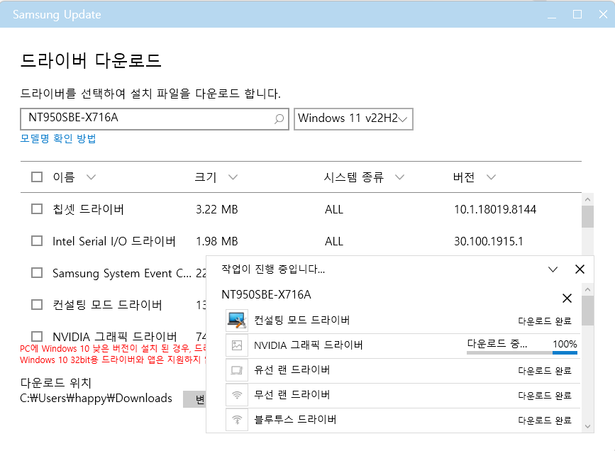Screen dimensions: 615x451
Task: Click 다운로드 완료 status for 유선 랜 드라이버
Action: (x=545, y=371)
